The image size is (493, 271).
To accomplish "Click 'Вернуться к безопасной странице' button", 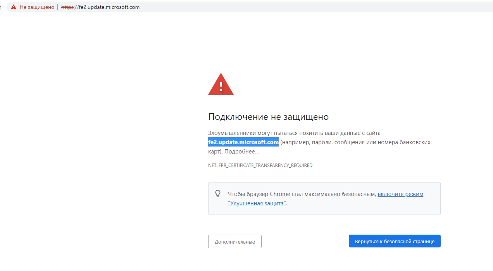I will coord(395,241).
